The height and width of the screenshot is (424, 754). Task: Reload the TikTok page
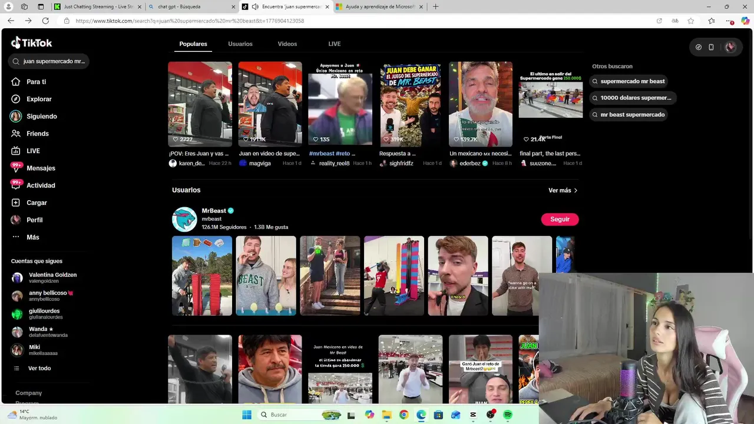click(x=45, y=21)
